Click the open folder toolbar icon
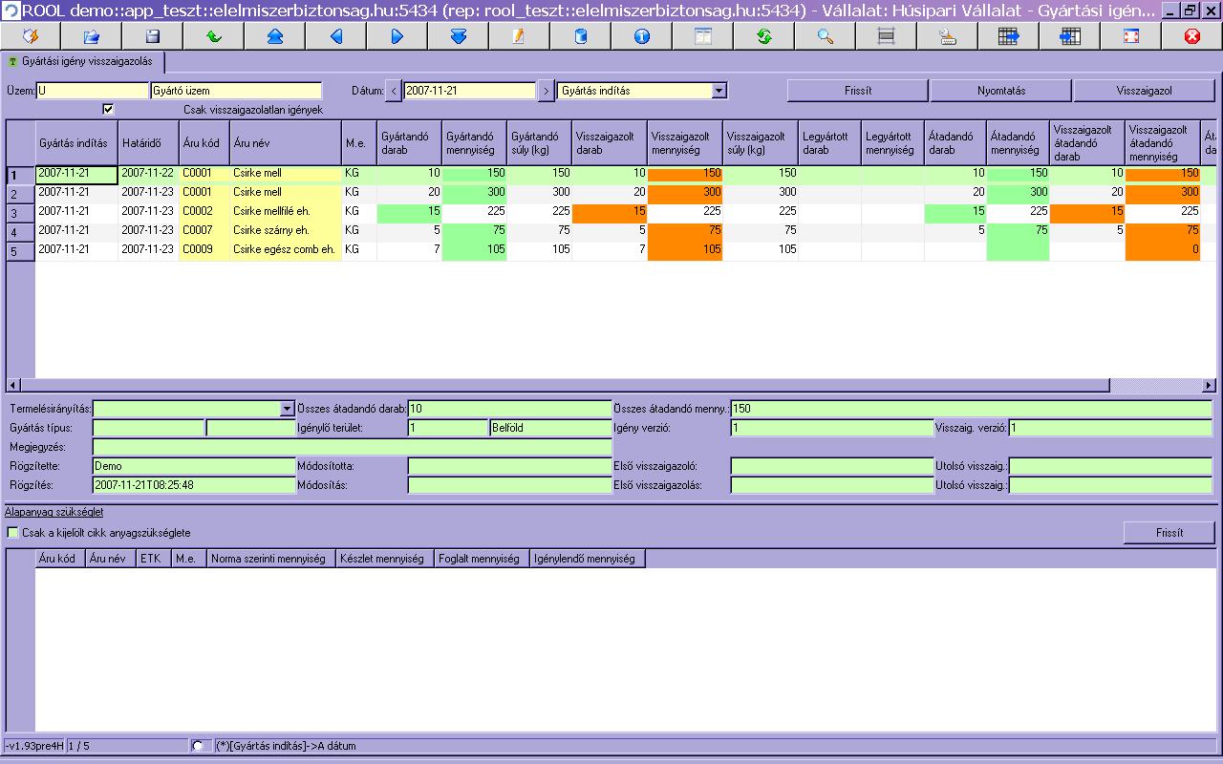This screenshot has width=1223, height=764. pyautogui.click(x=92, y=36)
